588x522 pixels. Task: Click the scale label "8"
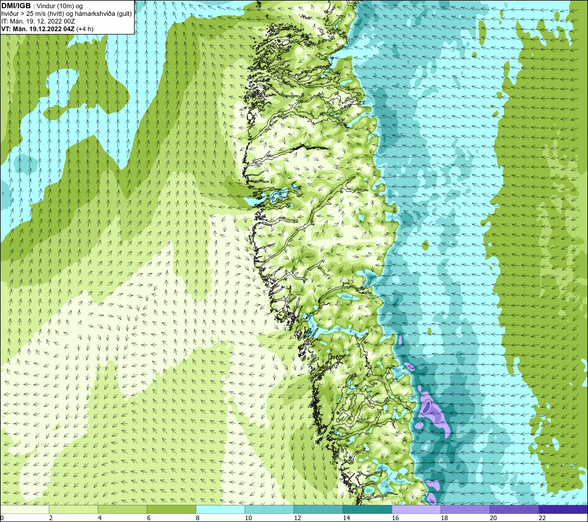click(x=198, y=518)
